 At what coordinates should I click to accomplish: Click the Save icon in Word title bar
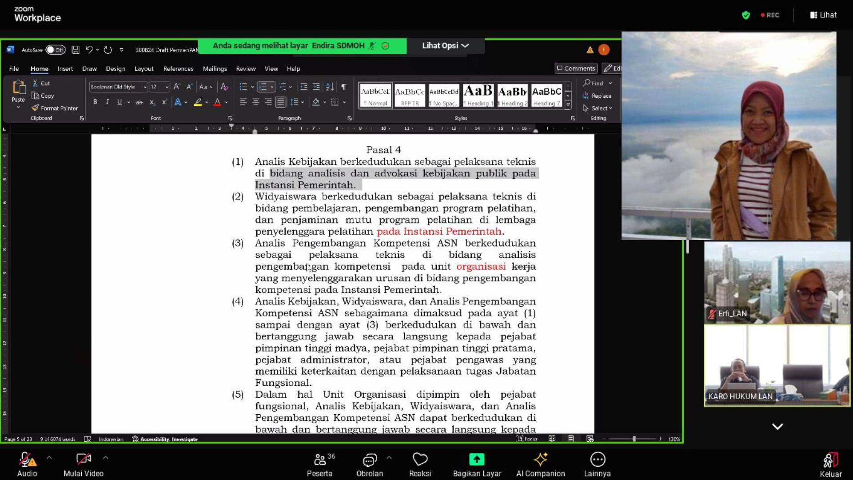(x=76, y=50)
